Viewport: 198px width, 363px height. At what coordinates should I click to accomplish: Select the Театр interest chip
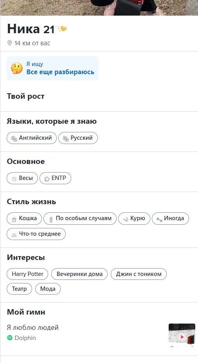click(19, 289)
